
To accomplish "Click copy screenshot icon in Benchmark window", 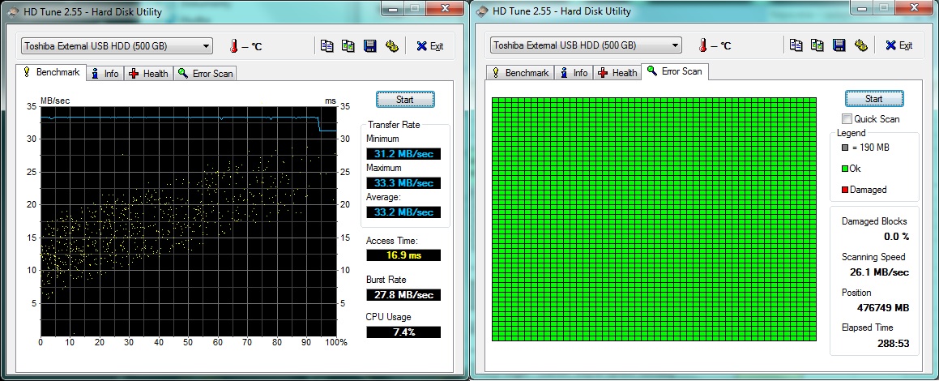I will tap(348, 46).
